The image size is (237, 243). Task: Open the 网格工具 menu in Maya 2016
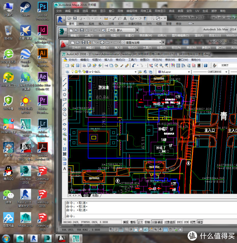[146, 11]
